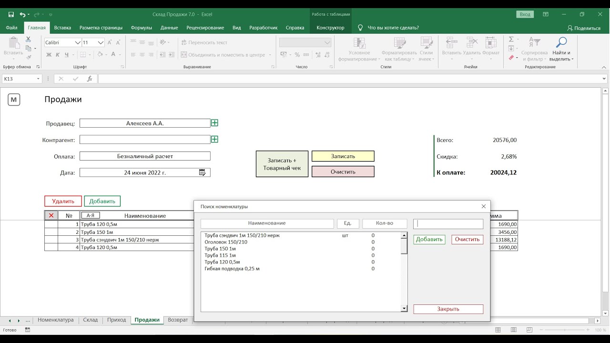
Task: Switch to the Вставка ribbon tab
Action: pyautogui.click(x=62, y=28)
